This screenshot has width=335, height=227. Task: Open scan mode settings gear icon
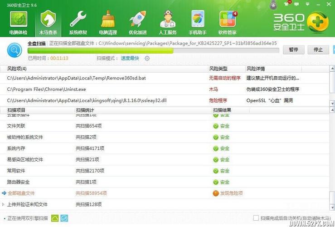point(147,58)
